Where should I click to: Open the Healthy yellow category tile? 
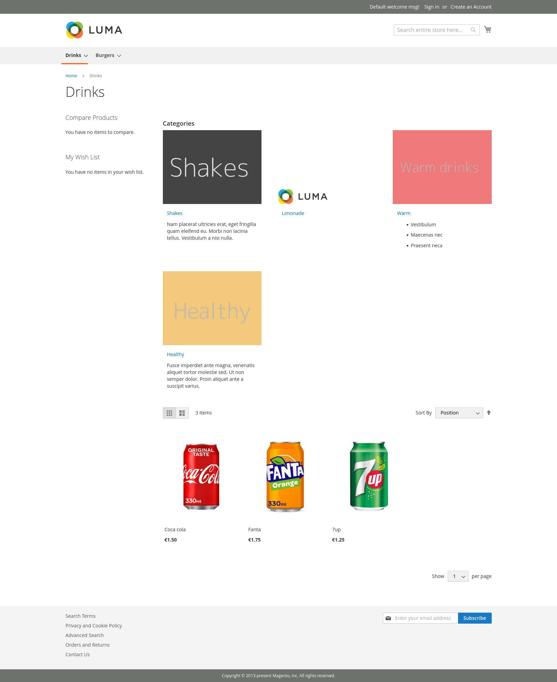coord(212,308)
